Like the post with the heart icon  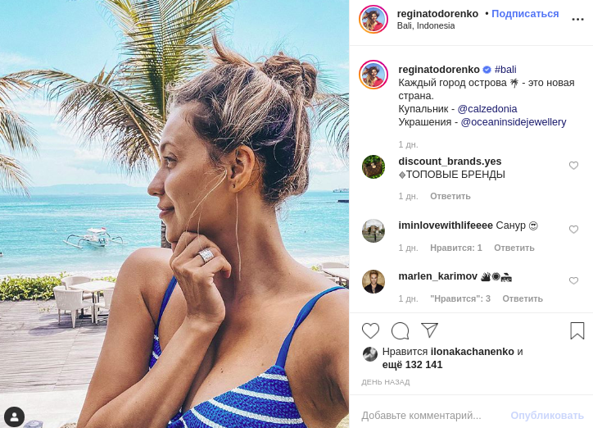point(371,330)
